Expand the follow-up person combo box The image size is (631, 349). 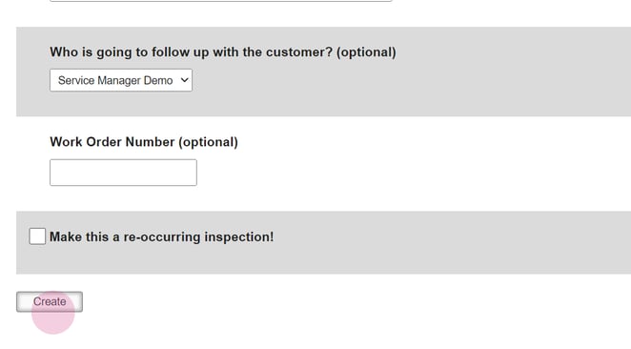tap(121, 80)
